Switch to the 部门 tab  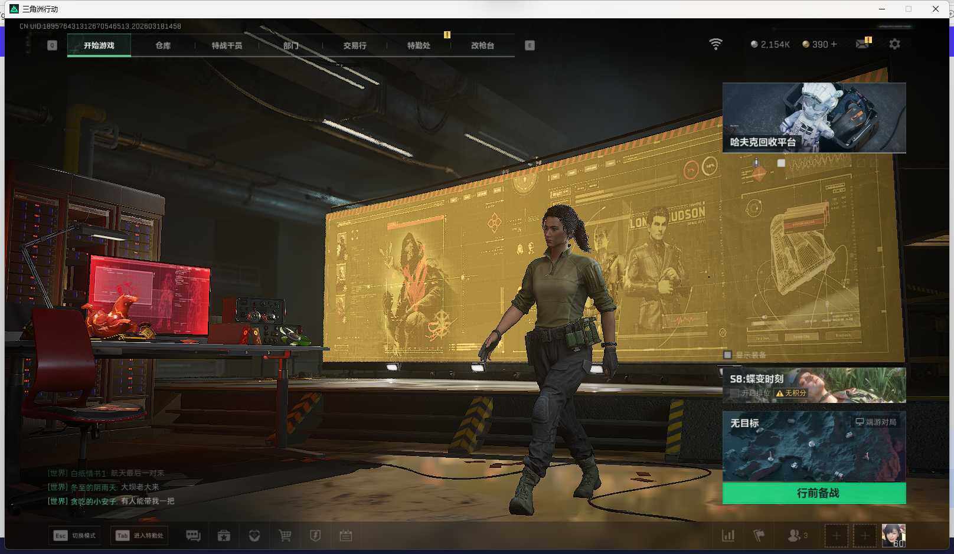click(290, 45)
